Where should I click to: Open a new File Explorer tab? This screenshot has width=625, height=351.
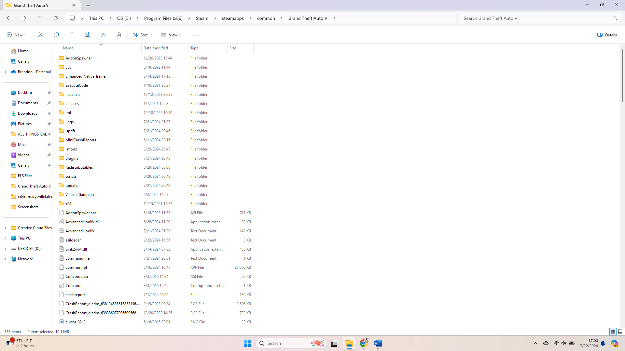coord(88,5)
